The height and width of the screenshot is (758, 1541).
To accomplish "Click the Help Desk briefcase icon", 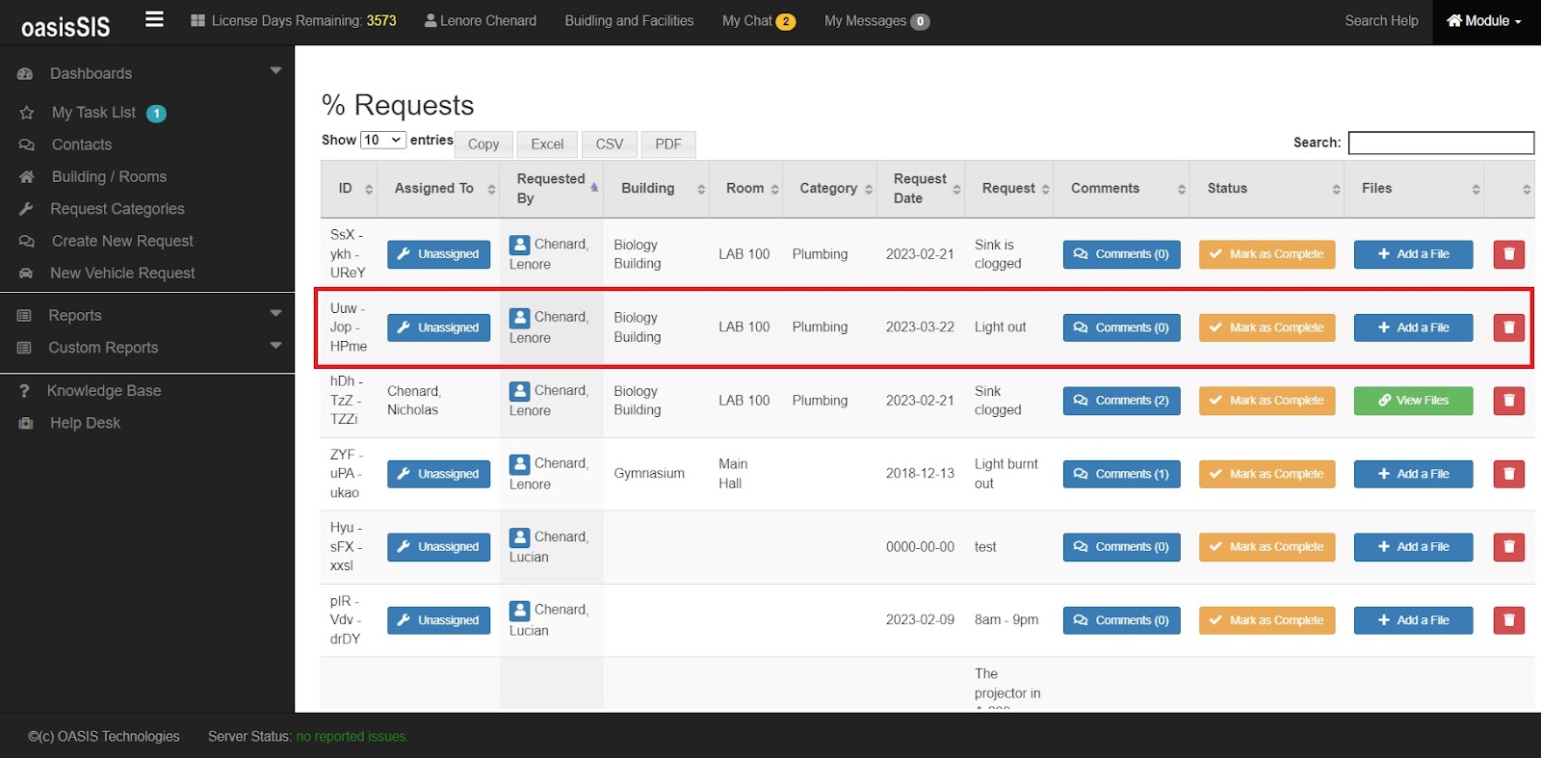I will 26,424.
